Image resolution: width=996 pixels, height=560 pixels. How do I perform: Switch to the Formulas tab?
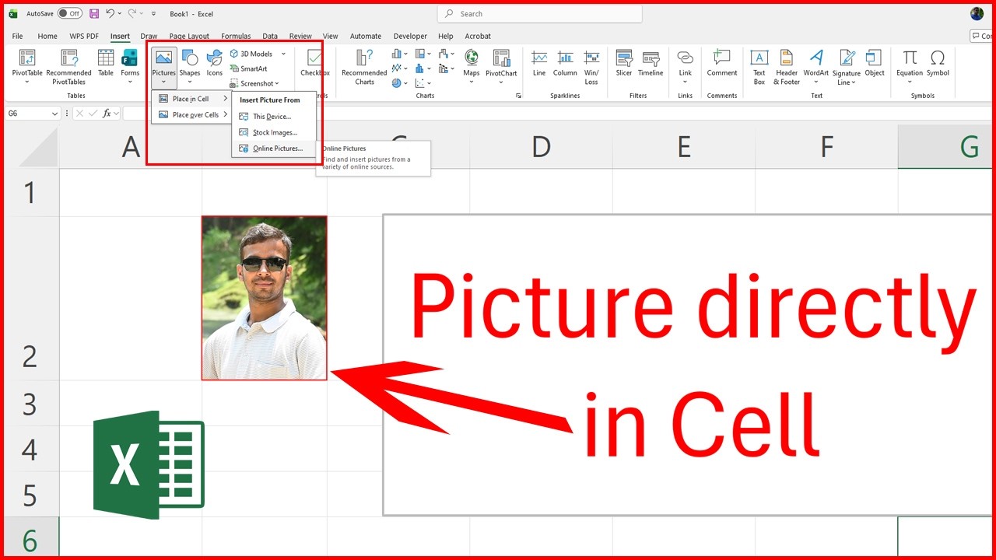click(236, 36)
